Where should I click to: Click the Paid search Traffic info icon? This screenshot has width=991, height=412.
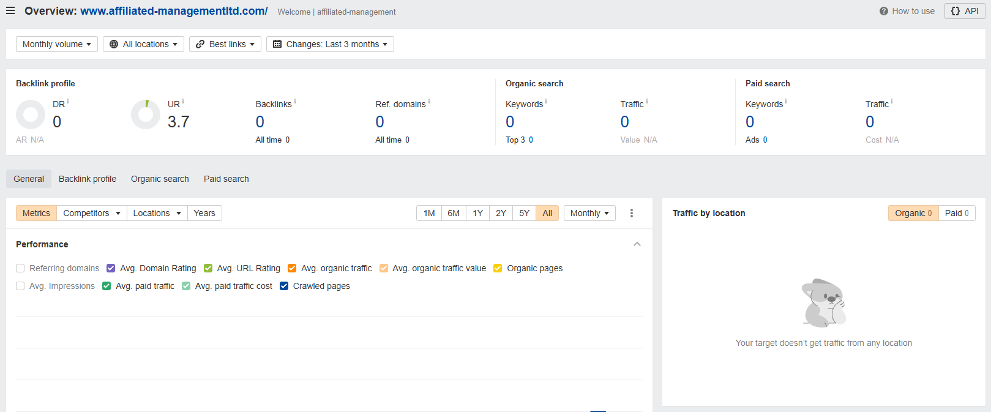click(x=892, y=102)
